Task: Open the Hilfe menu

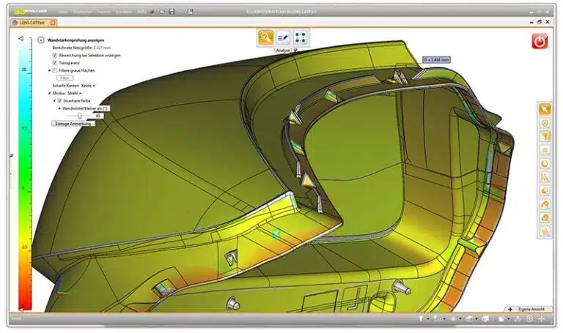Action: [x=142, y=12]
